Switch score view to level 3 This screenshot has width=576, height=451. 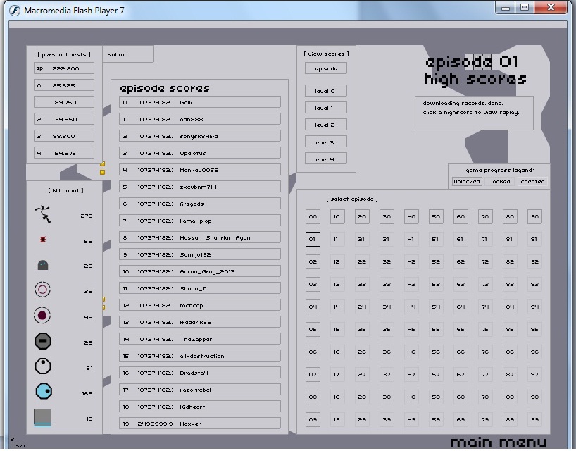[325, 142]
